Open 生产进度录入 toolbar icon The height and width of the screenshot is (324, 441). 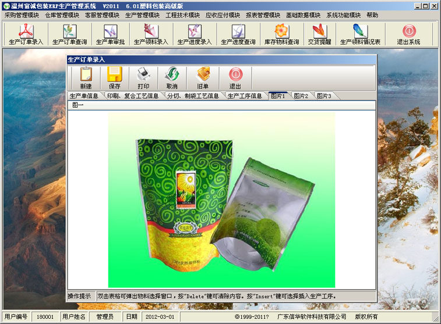195,34
